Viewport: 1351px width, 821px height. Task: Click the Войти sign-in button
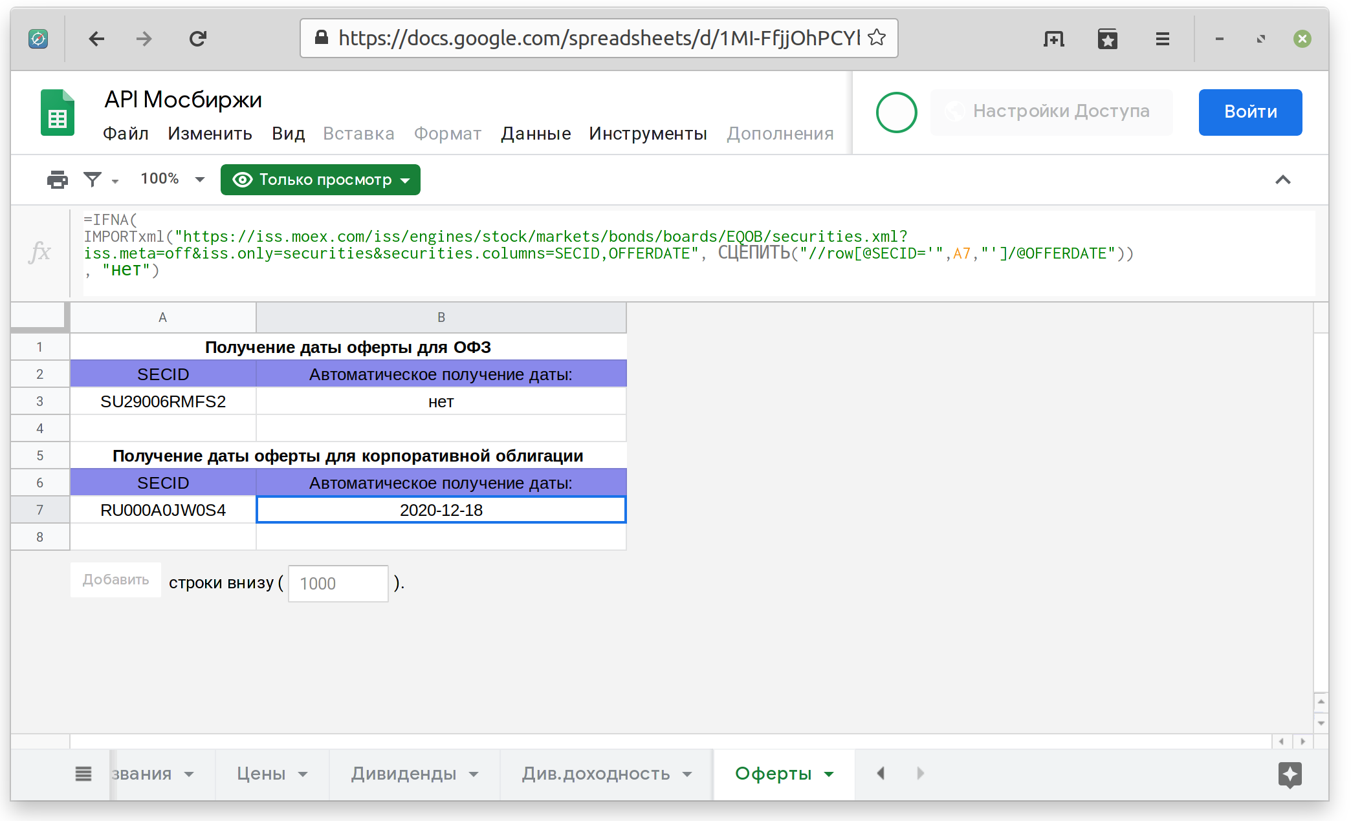pyautogui.click(x=1250, y=112)
